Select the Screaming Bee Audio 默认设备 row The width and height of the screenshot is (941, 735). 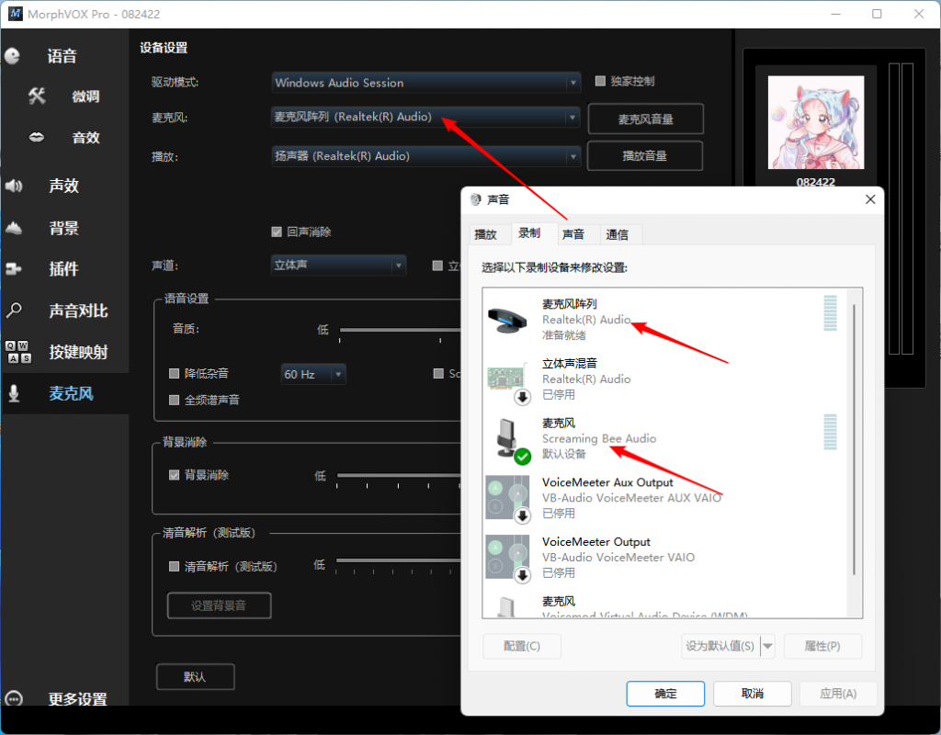[664, 438]
